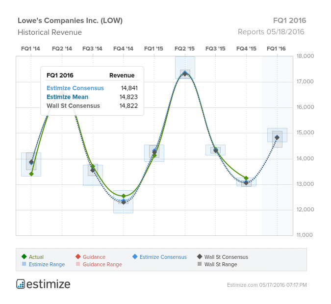The height and width of the screenshot is (304, 331).
Task: Click the green Actual point at FQ1 '14
Action: coord(31,174)
